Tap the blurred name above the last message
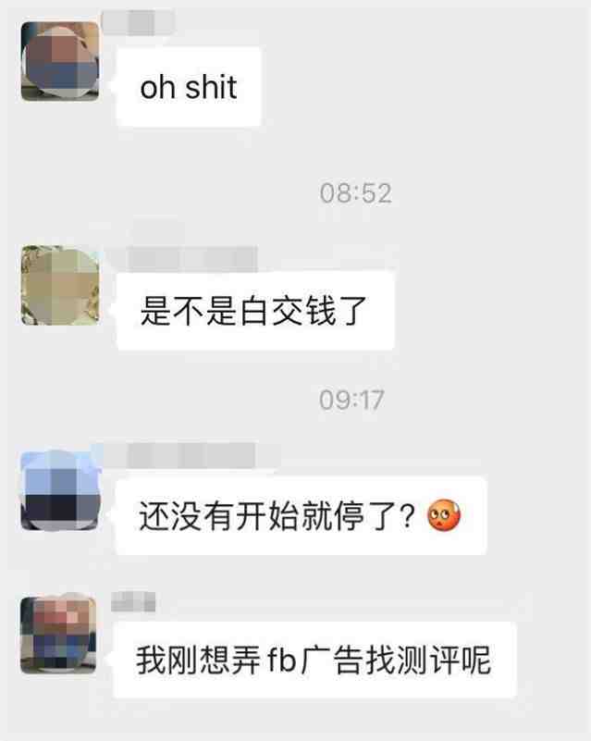 click(x=133, y=601)
